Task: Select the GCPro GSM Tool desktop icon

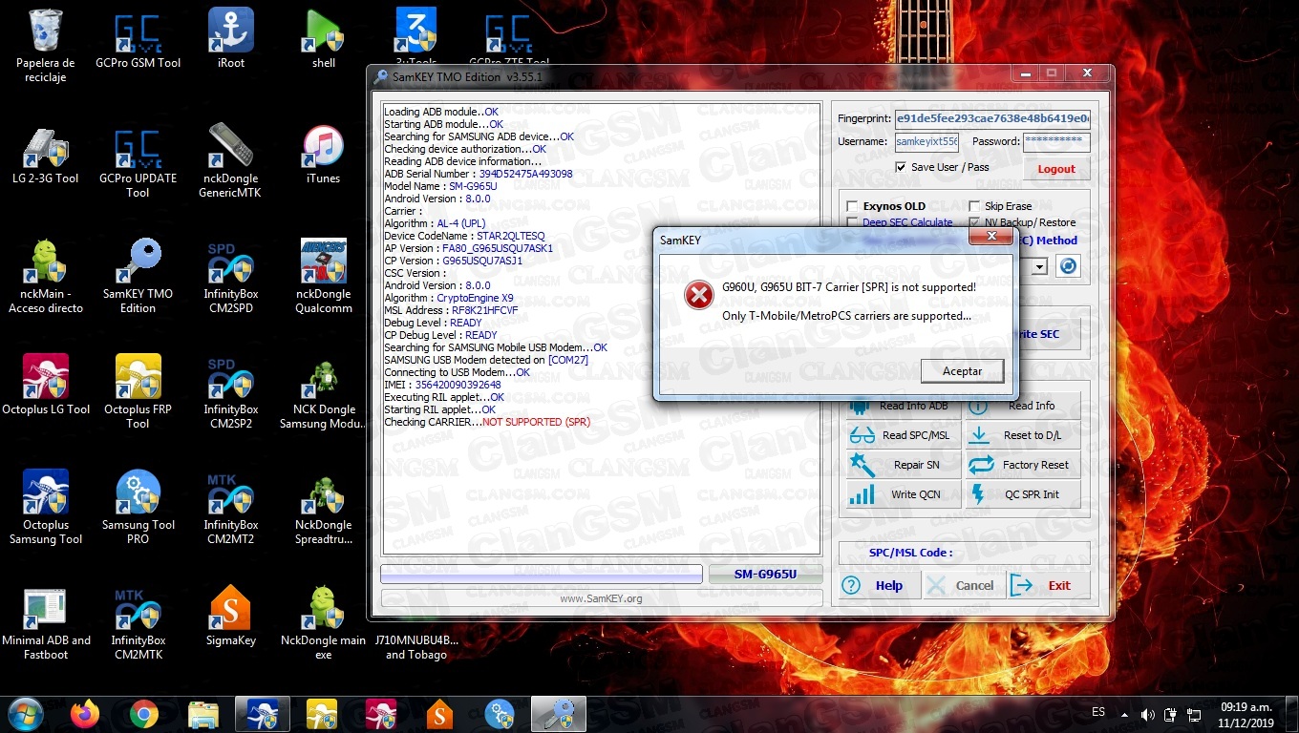Action: pos(138,40)
